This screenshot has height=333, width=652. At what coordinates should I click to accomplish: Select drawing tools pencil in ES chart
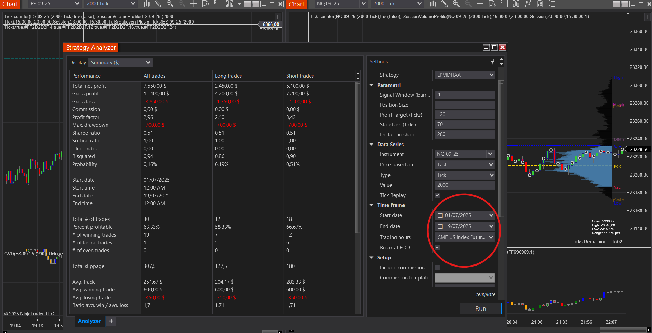(x=158, y=4)
